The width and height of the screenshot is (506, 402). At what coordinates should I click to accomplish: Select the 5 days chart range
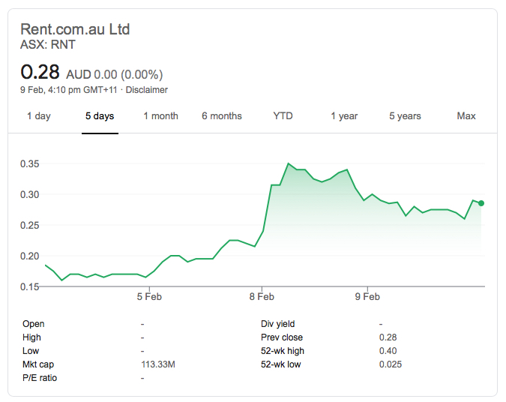tap(100, 116)
